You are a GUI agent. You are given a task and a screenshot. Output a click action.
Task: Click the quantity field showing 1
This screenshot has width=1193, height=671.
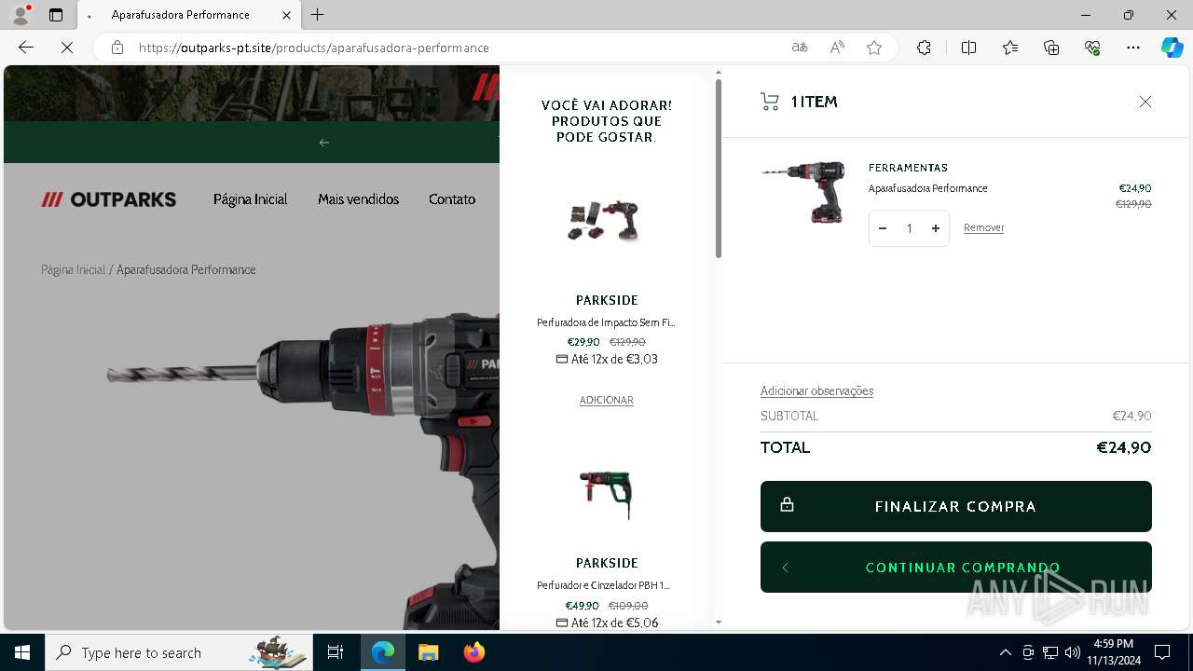tap(909, 228)
